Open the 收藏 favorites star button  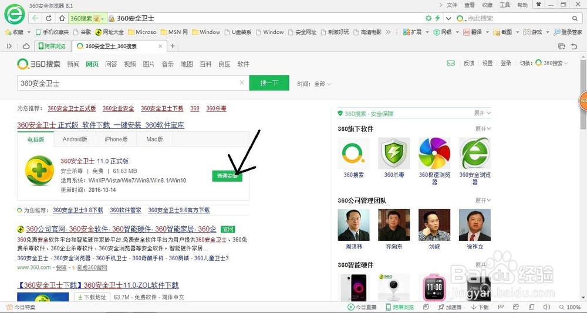click(x=14, y=32)
